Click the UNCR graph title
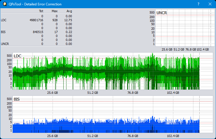Image resolution: width=216 pixels, height=139 pixels. coord(162,13)
